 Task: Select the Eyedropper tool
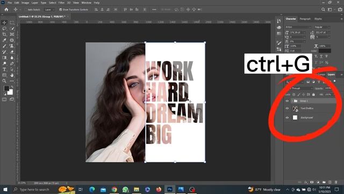pos(4,40)
